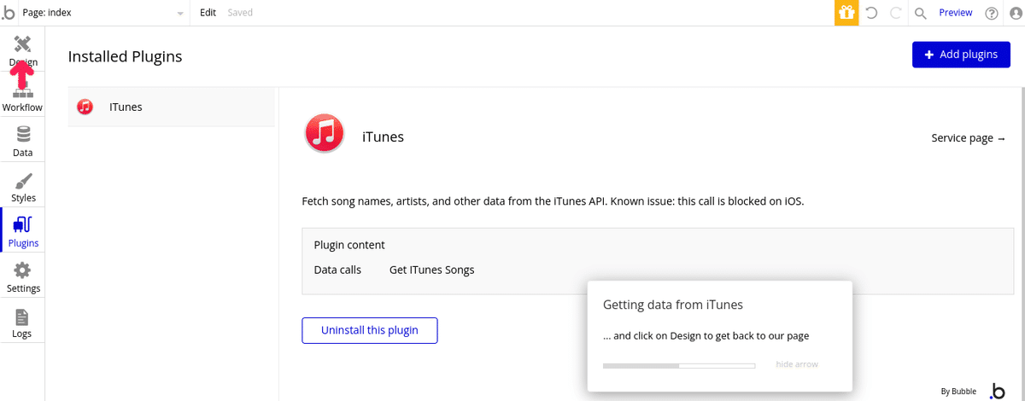
Task: Go to the Workflow section
Action: tap(22, 95)
